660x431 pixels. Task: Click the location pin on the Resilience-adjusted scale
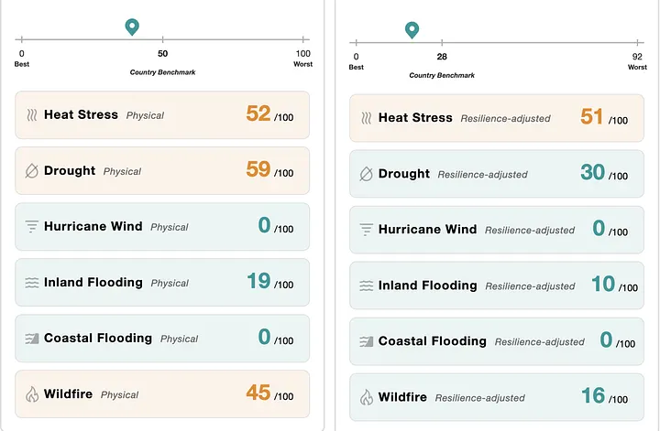click(412, 30)
